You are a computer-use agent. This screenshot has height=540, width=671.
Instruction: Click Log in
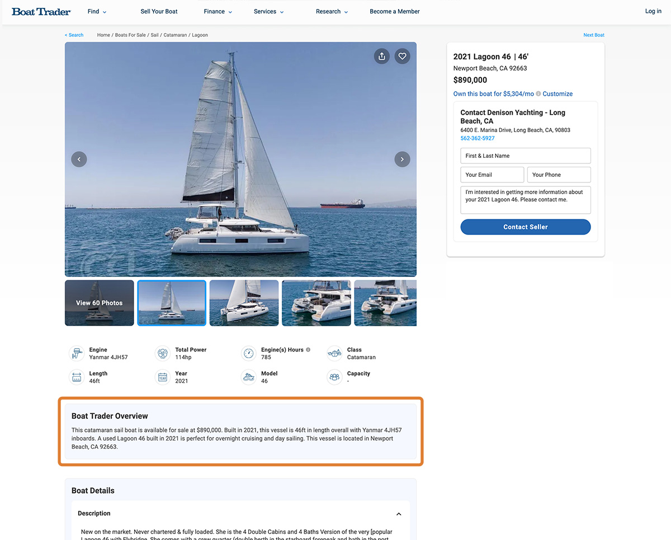tap(653, 11)
